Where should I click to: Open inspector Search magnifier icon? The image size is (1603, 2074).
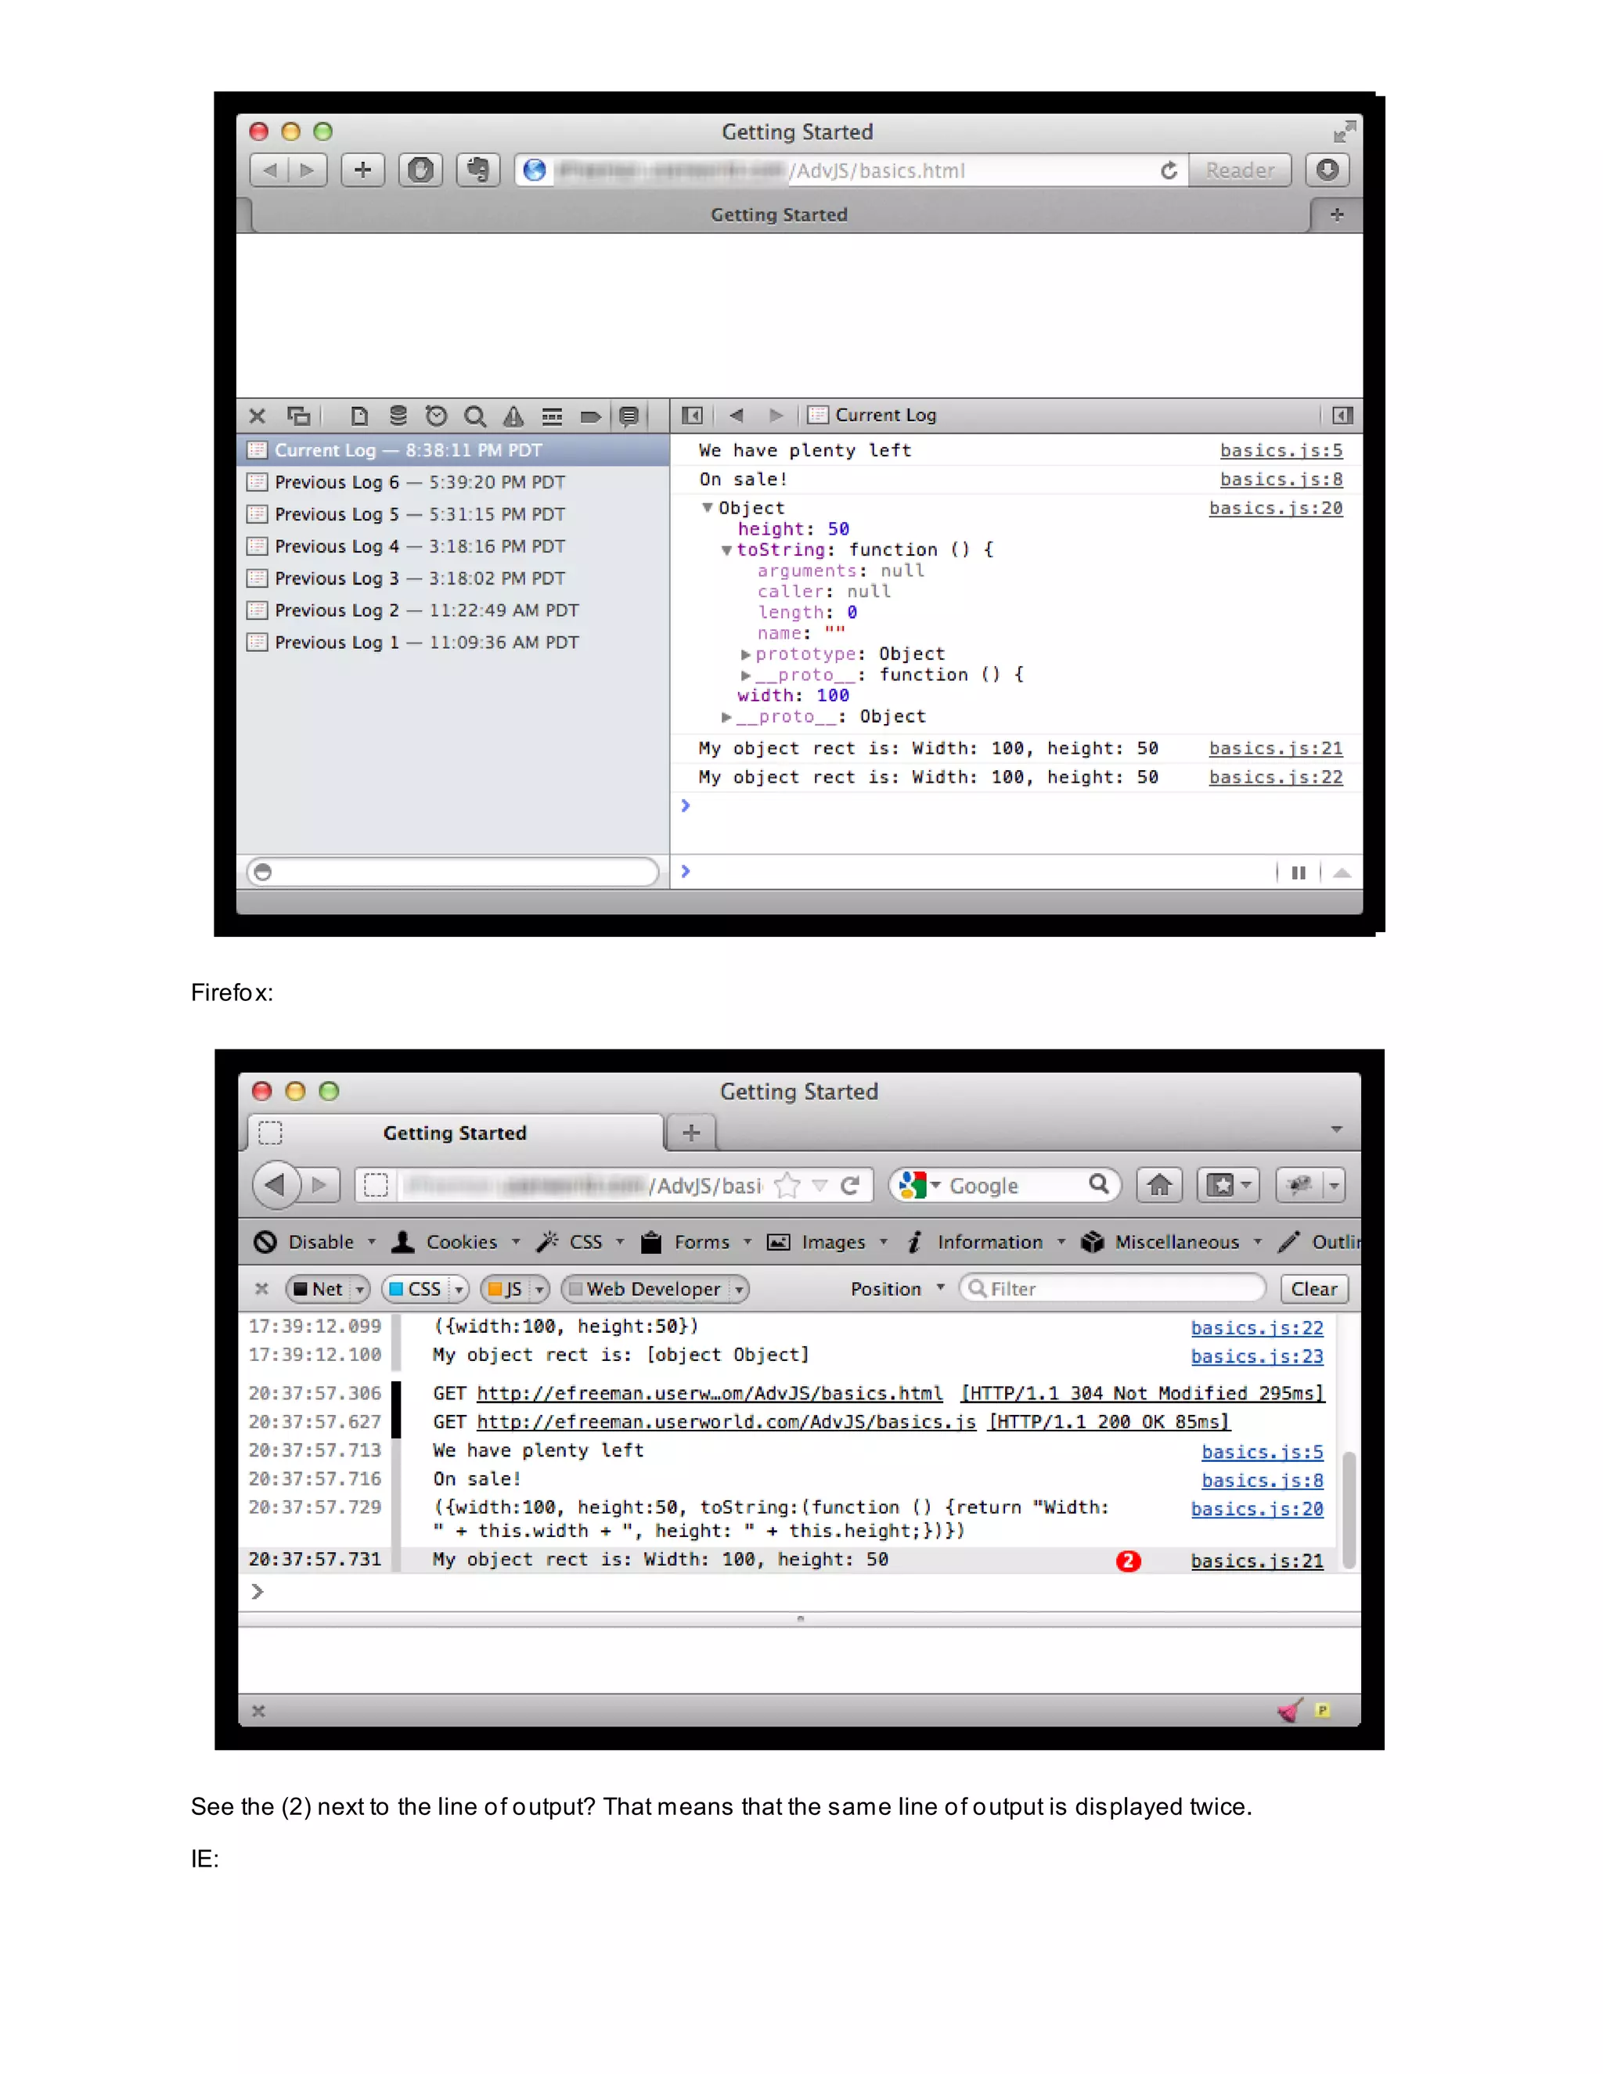click(x=475, y=416)
